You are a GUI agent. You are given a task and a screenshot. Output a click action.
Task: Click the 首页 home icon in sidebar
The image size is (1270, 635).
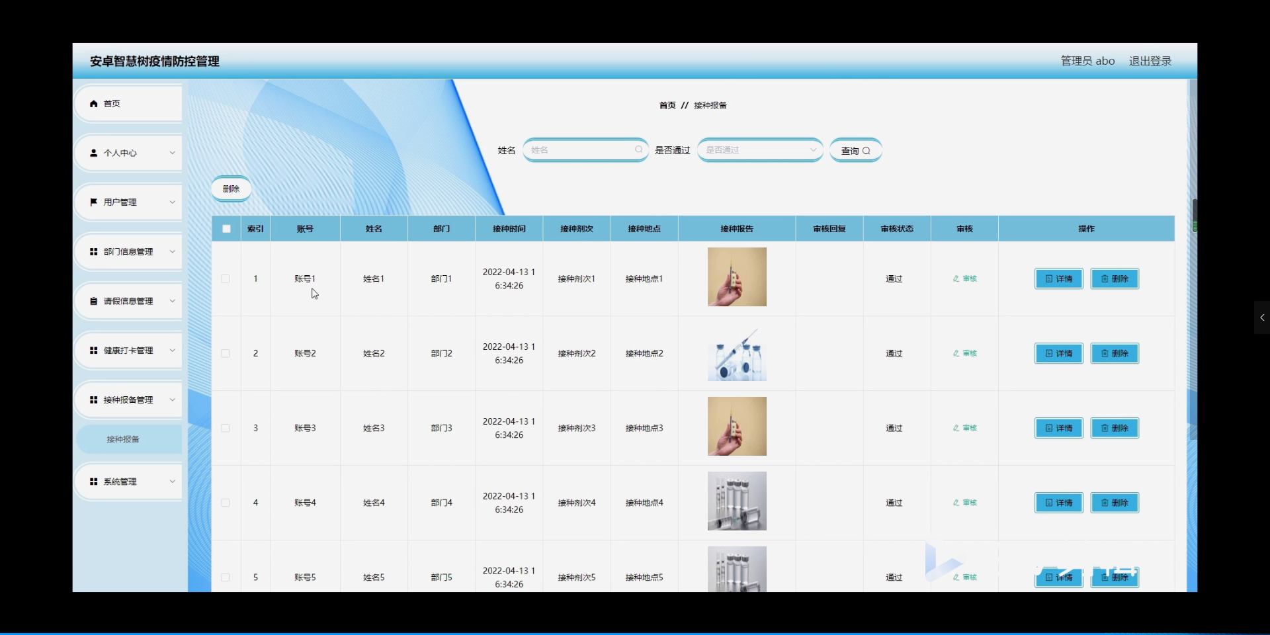pos(93,103)
